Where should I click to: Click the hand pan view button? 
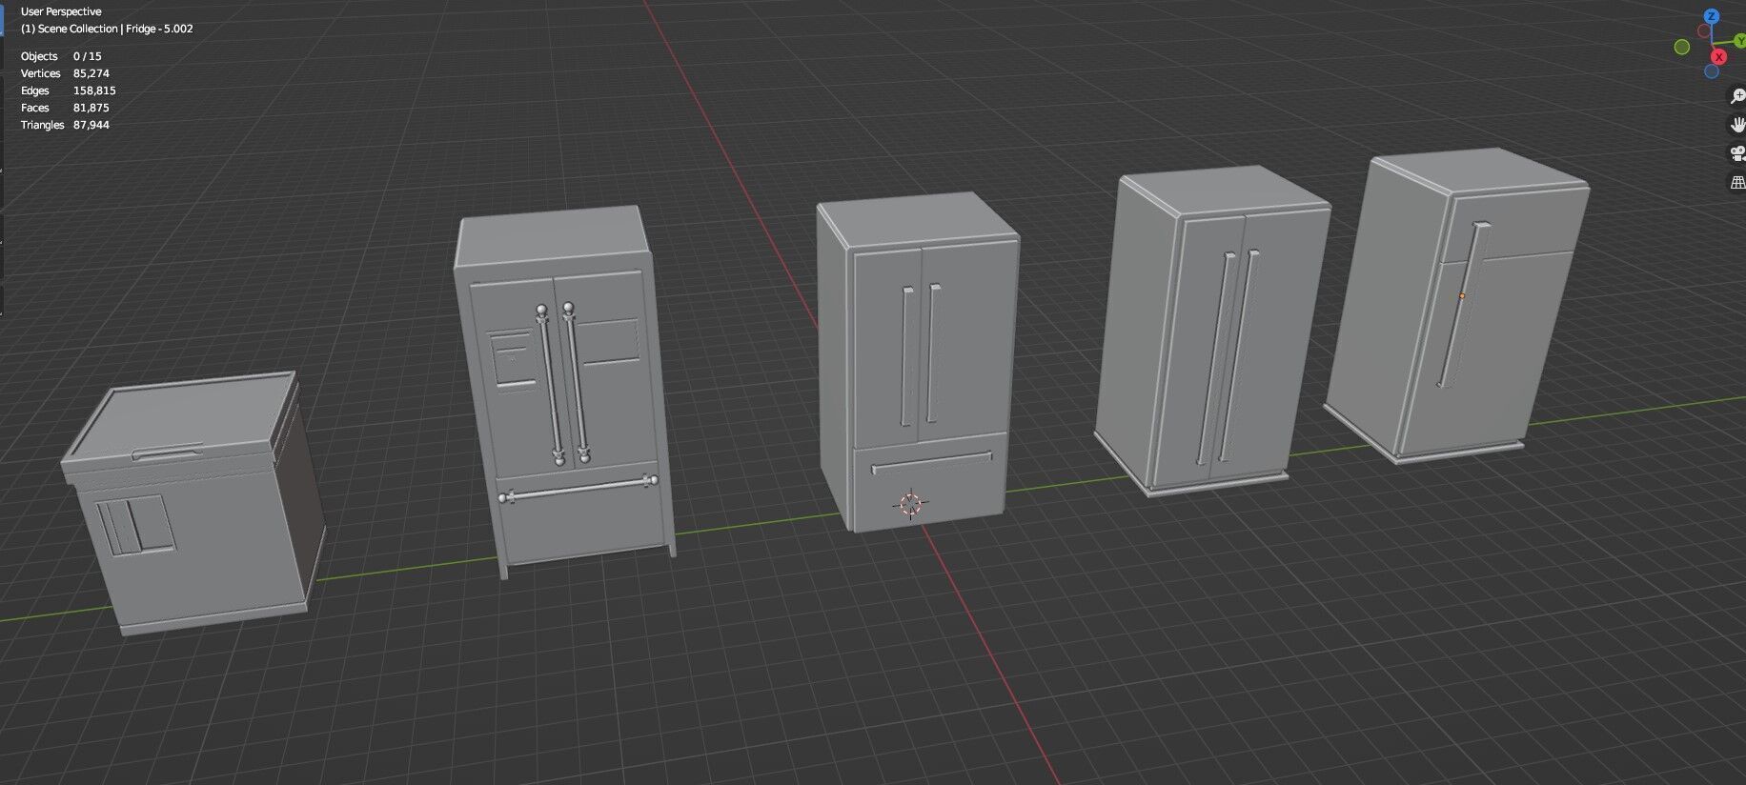click(1737, 125)
